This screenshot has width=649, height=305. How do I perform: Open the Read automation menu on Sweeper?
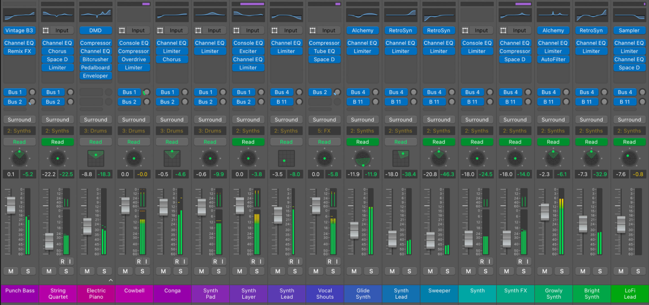coord(438,142)
